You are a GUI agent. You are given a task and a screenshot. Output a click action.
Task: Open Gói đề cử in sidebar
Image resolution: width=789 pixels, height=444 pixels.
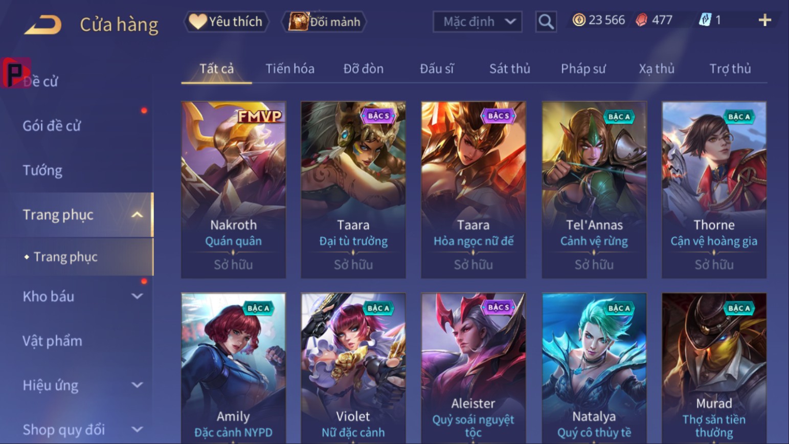point(52,126)
